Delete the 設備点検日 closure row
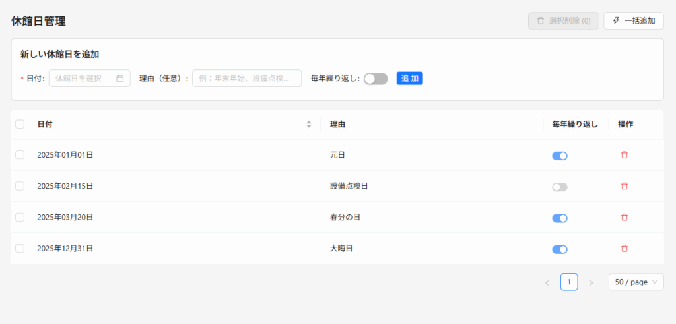 click(625, 186)
